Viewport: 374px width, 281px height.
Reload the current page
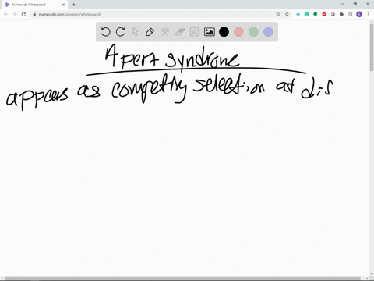pyautogui.click(x=23, y=14)
